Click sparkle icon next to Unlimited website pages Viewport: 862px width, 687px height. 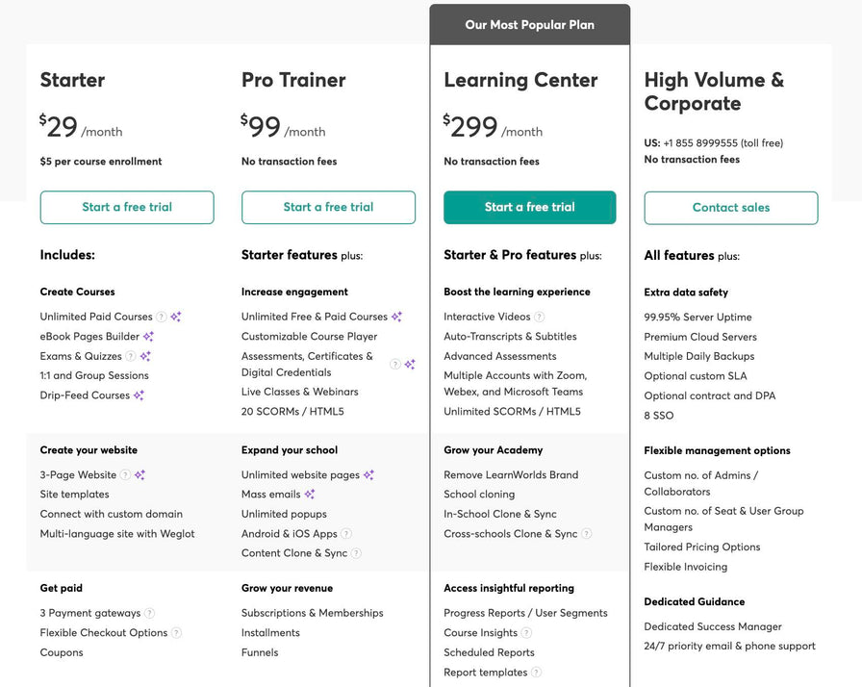(368, 475)
